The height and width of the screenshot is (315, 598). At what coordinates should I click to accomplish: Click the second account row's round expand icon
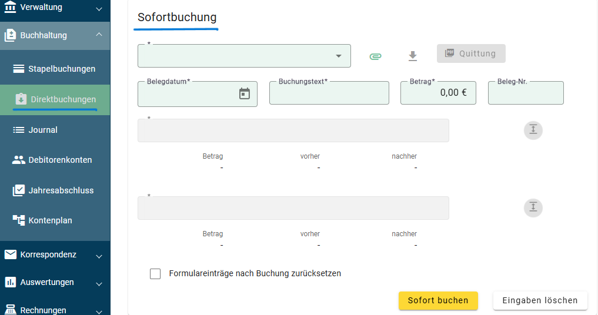533,208
